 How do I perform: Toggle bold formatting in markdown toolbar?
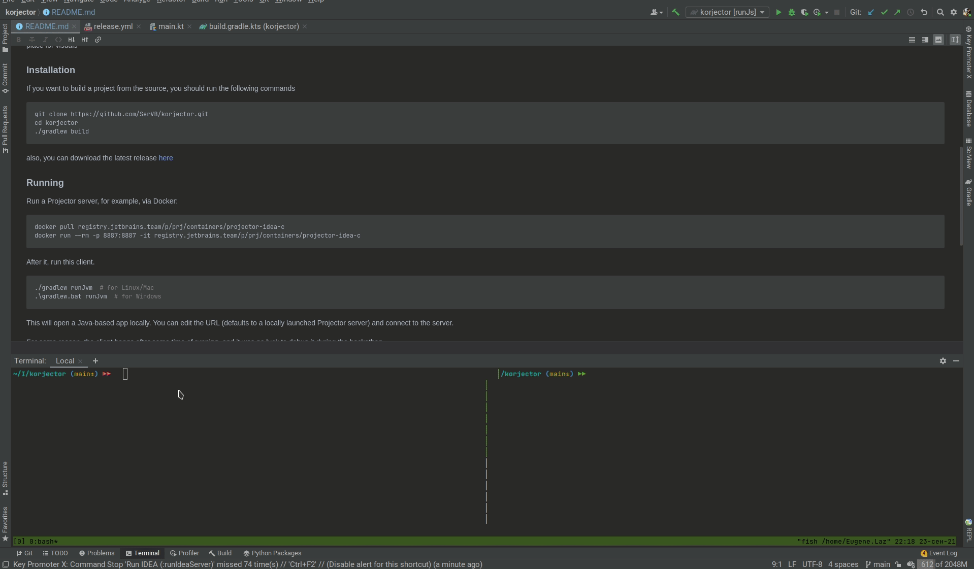click(x=19, y=40)
